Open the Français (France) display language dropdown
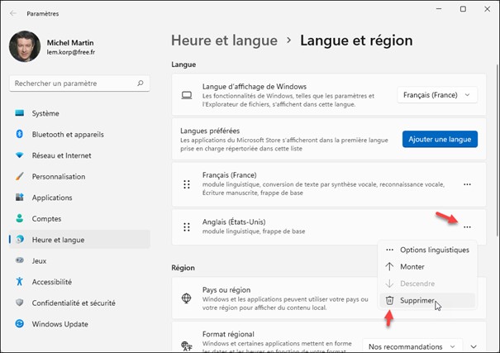 click(437, 95)
